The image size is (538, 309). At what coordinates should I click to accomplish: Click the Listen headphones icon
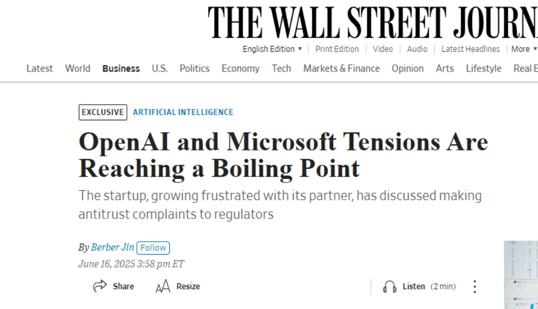pyautogui.click(x=390, y=287)
